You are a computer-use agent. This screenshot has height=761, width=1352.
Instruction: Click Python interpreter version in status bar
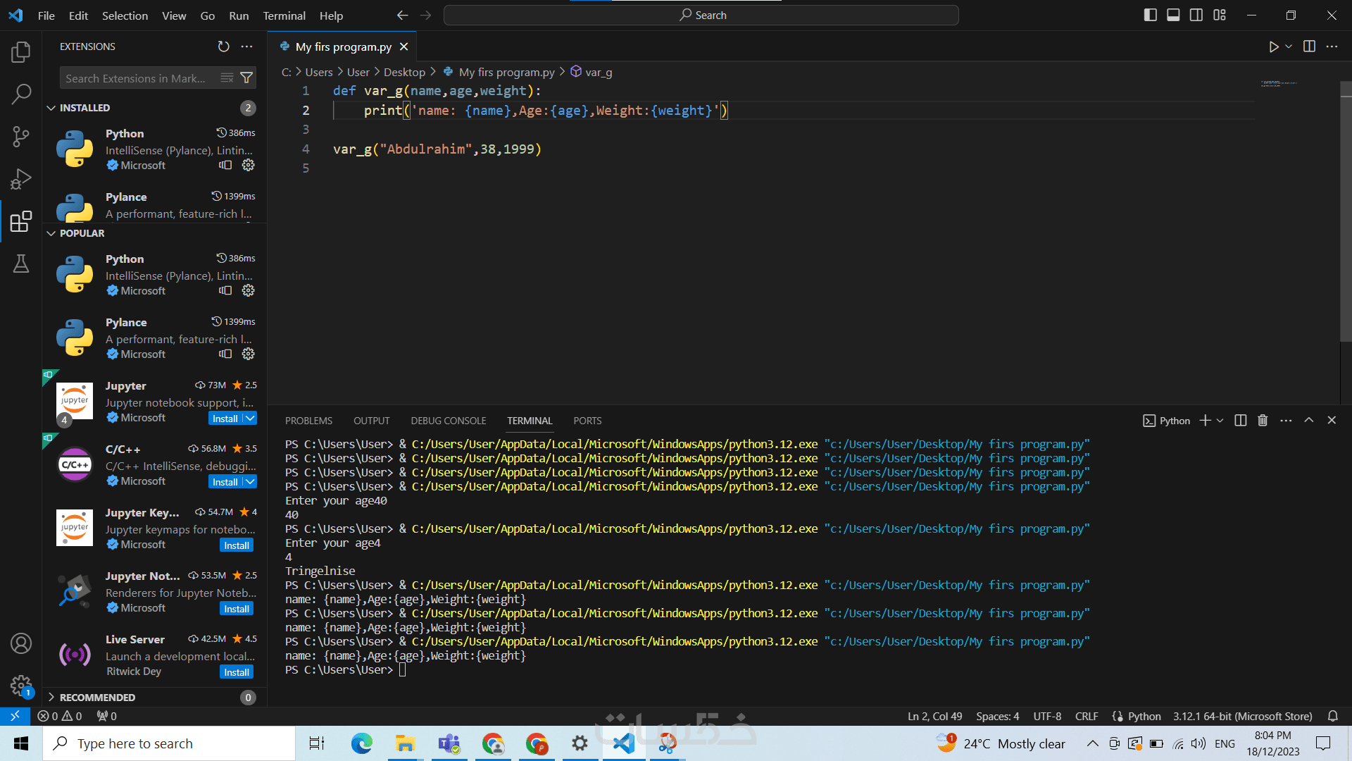pos(1242,716)
